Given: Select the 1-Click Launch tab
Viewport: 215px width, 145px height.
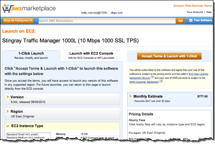Looking at the screenshot, I should point(31,56).
